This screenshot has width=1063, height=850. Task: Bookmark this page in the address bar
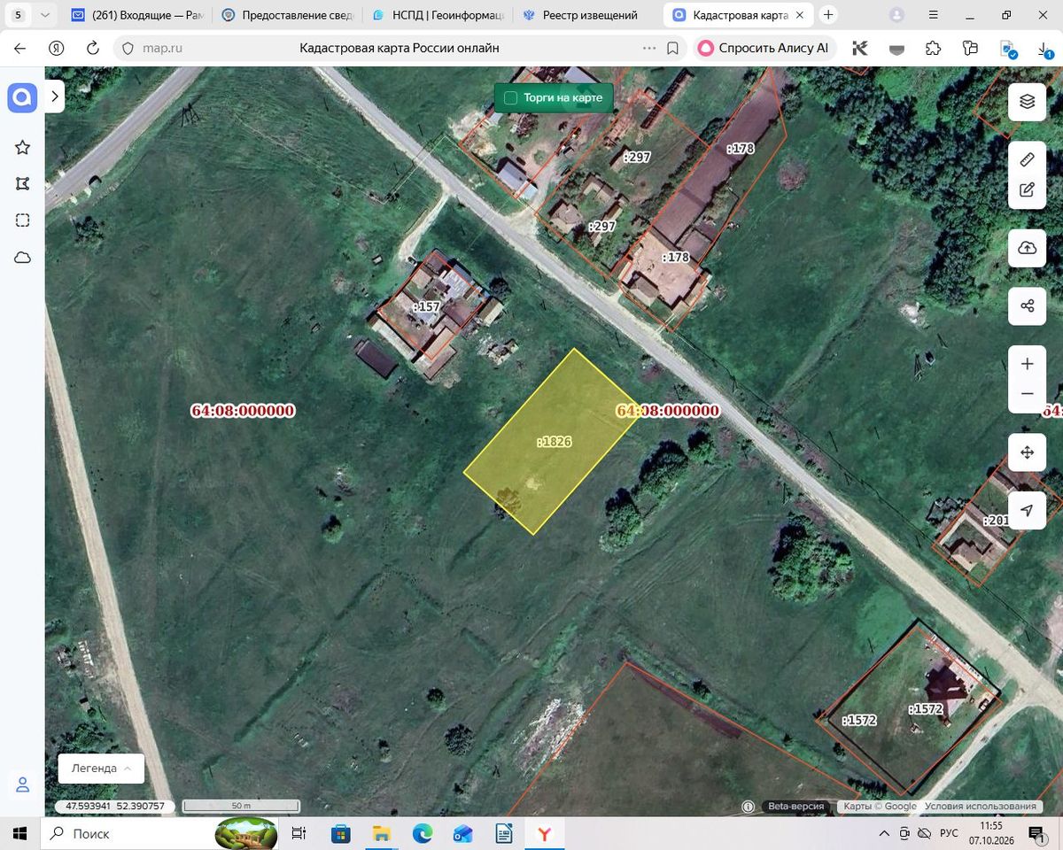673,49
